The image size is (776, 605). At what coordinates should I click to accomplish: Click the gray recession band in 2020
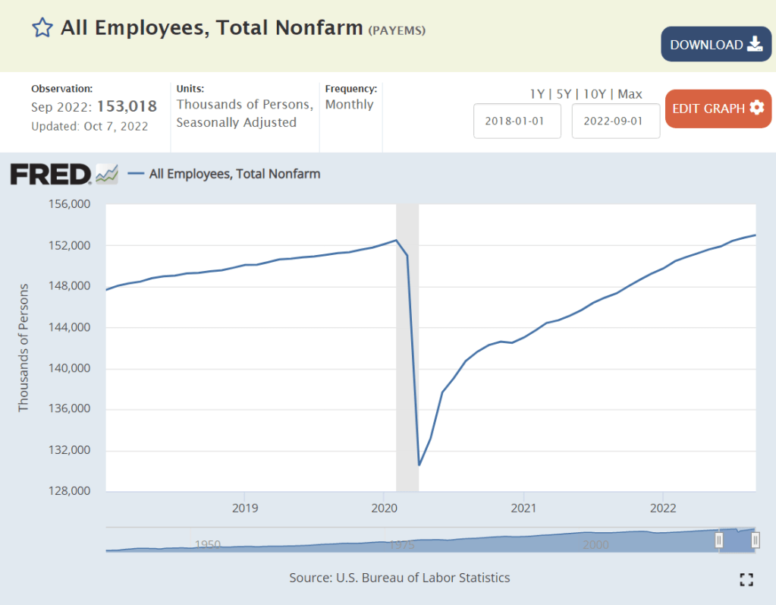click(407, 342)
